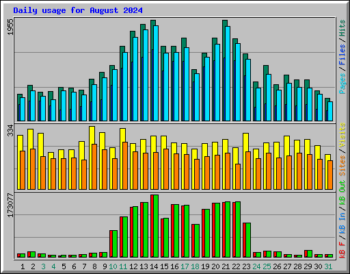Click the 334 visits axis label
The width and height of the screenshot is (350, 274).
[x=10, y=130]
